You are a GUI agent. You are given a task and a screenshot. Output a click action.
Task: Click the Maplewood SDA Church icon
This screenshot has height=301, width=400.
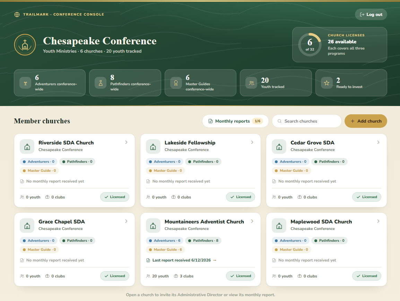[279, 225]
